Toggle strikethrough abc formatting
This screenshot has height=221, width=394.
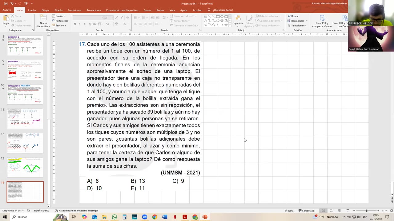click(x=94, y=24)
